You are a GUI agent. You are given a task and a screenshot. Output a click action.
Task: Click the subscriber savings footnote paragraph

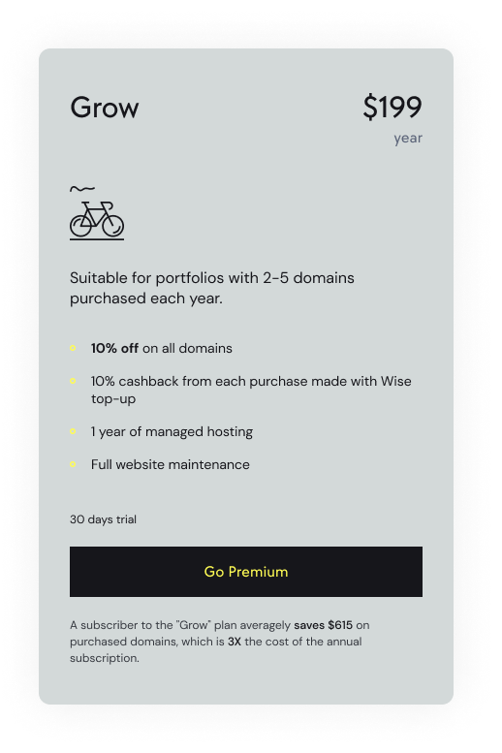tap(220, 642)
